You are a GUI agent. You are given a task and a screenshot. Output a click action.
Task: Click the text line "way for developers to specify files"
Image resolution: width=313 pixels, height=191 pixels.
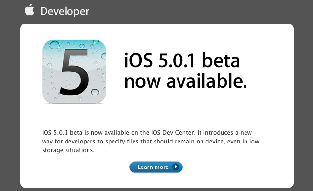point(151,142)
